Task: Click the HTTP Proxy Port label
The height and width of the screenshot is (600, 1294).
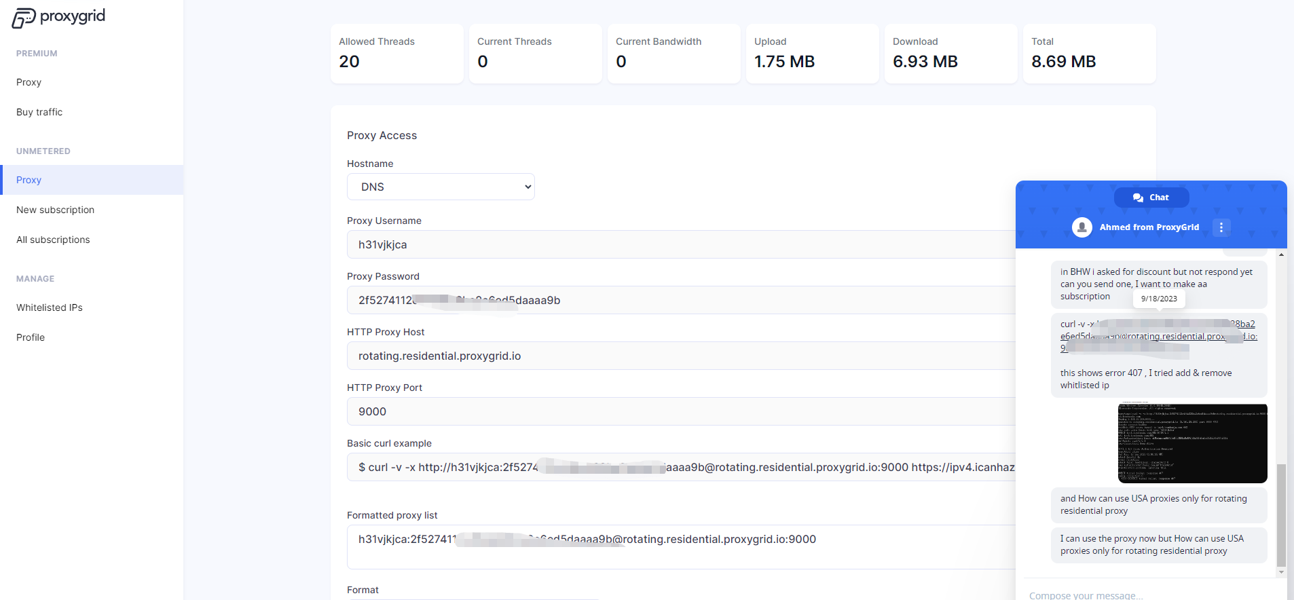Action: point(384,388)
